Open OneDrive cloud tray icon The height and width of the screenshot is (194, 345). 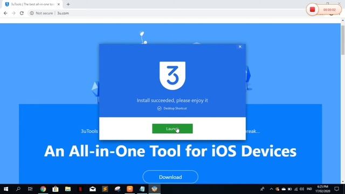[284, 189]
